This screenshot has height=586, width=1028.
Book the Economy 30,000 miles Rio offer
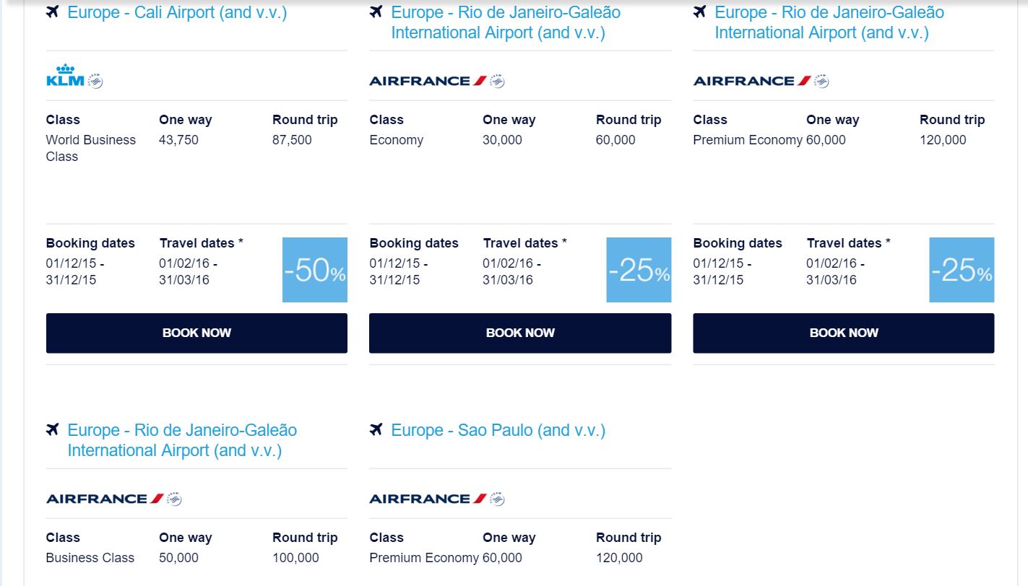[520, 333]
